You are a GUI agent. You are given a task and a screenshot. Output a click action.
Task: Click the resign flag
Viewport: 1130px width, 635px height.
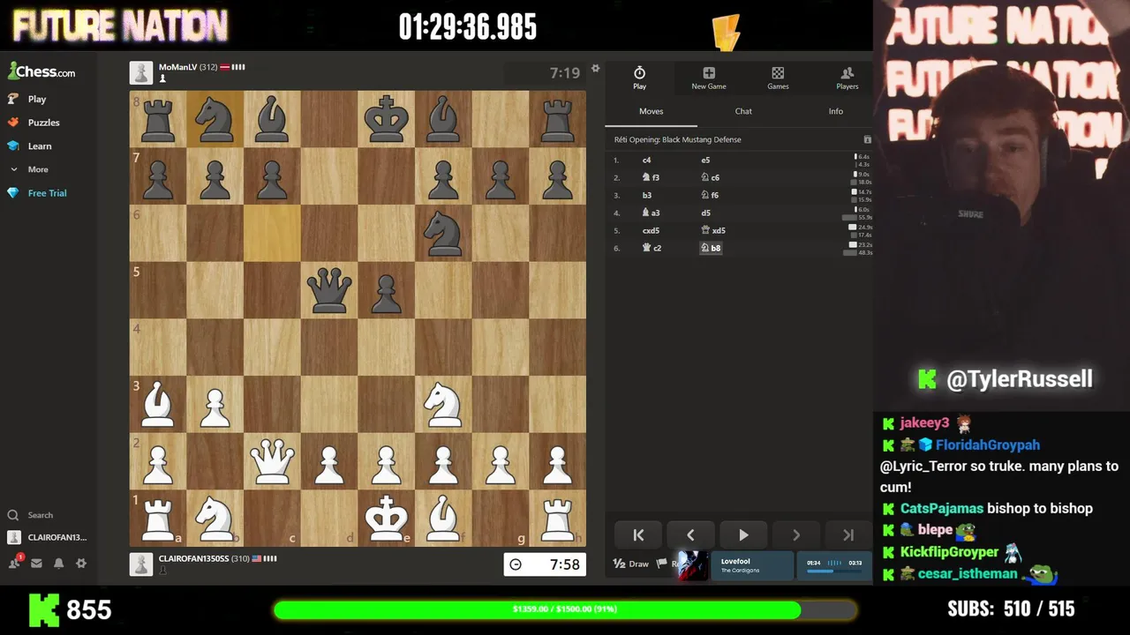point(661,564)
